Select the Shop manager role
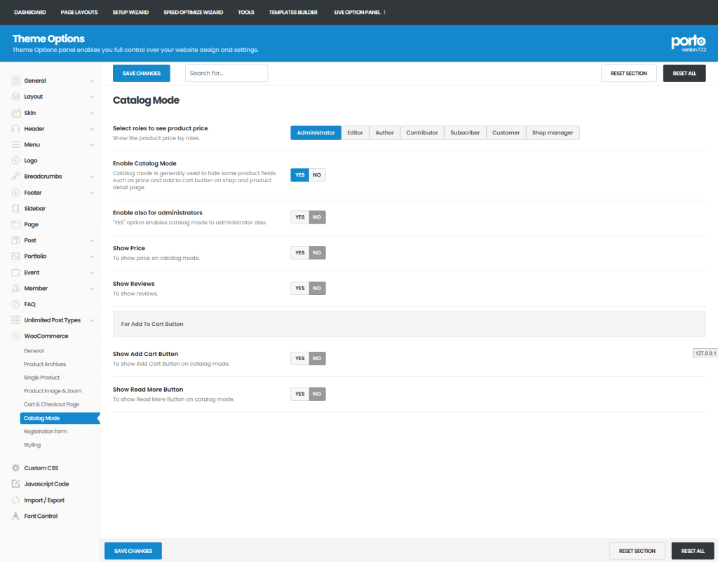Image resolution: width=718 pixels, height=562 pixels. pyautogui.click(x=553, y=133)
